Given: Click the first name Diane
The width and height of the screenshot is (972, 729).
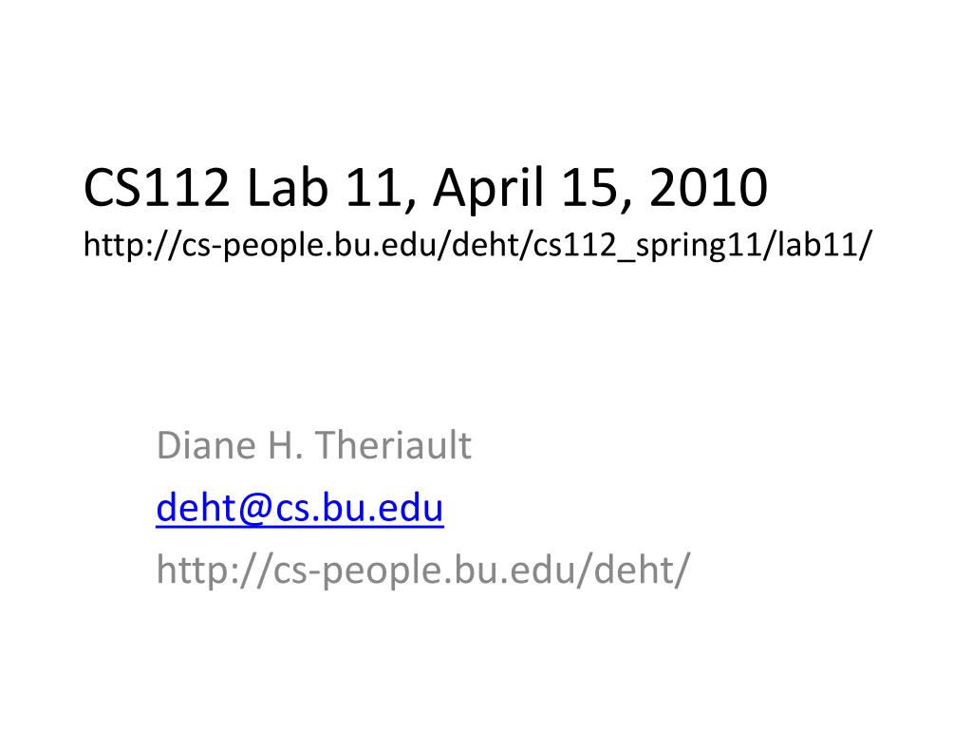Looking at the screenshot, I should (x=206, y=445).
